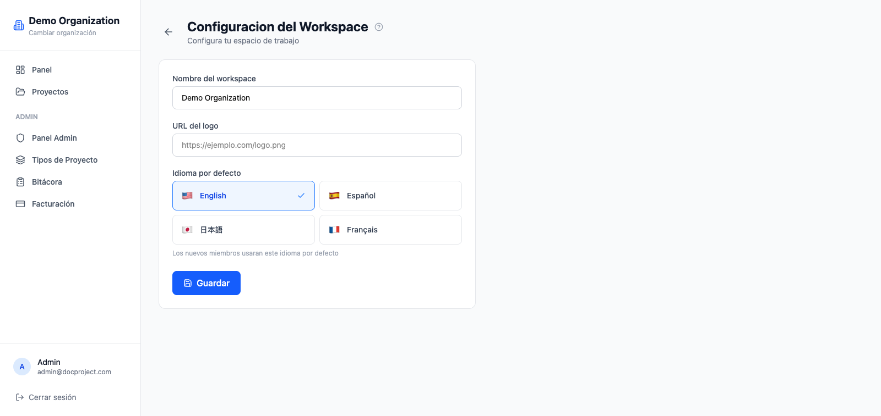Click the Panel dashboard grid icon
Image resolution: width=881 pixels, height=416 pixels.
20,70
